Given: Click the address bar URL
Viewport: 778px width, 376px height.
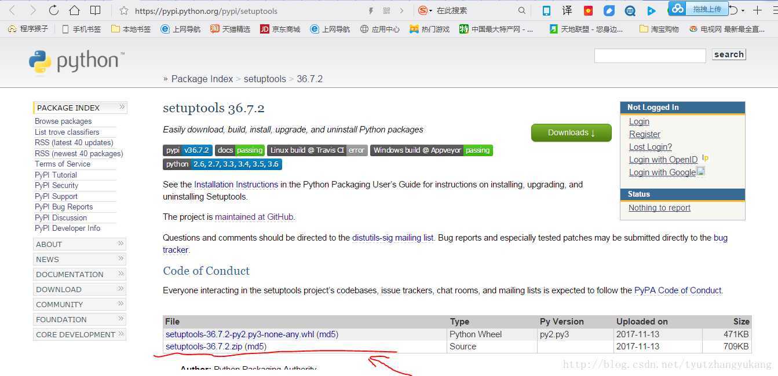Looking at the screenshot, I should tap(206, 10).
